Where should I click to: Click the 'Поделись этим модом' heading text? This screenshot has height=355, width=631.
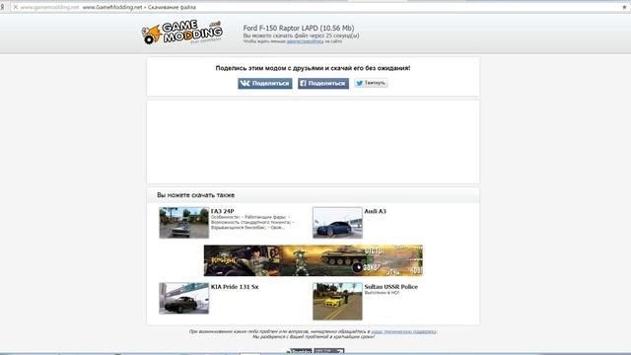pyautogui.click(x=314, y=68)
